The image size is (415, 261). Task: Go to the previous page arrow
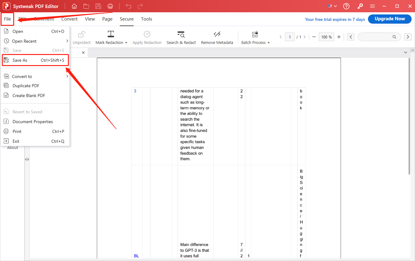281,37
